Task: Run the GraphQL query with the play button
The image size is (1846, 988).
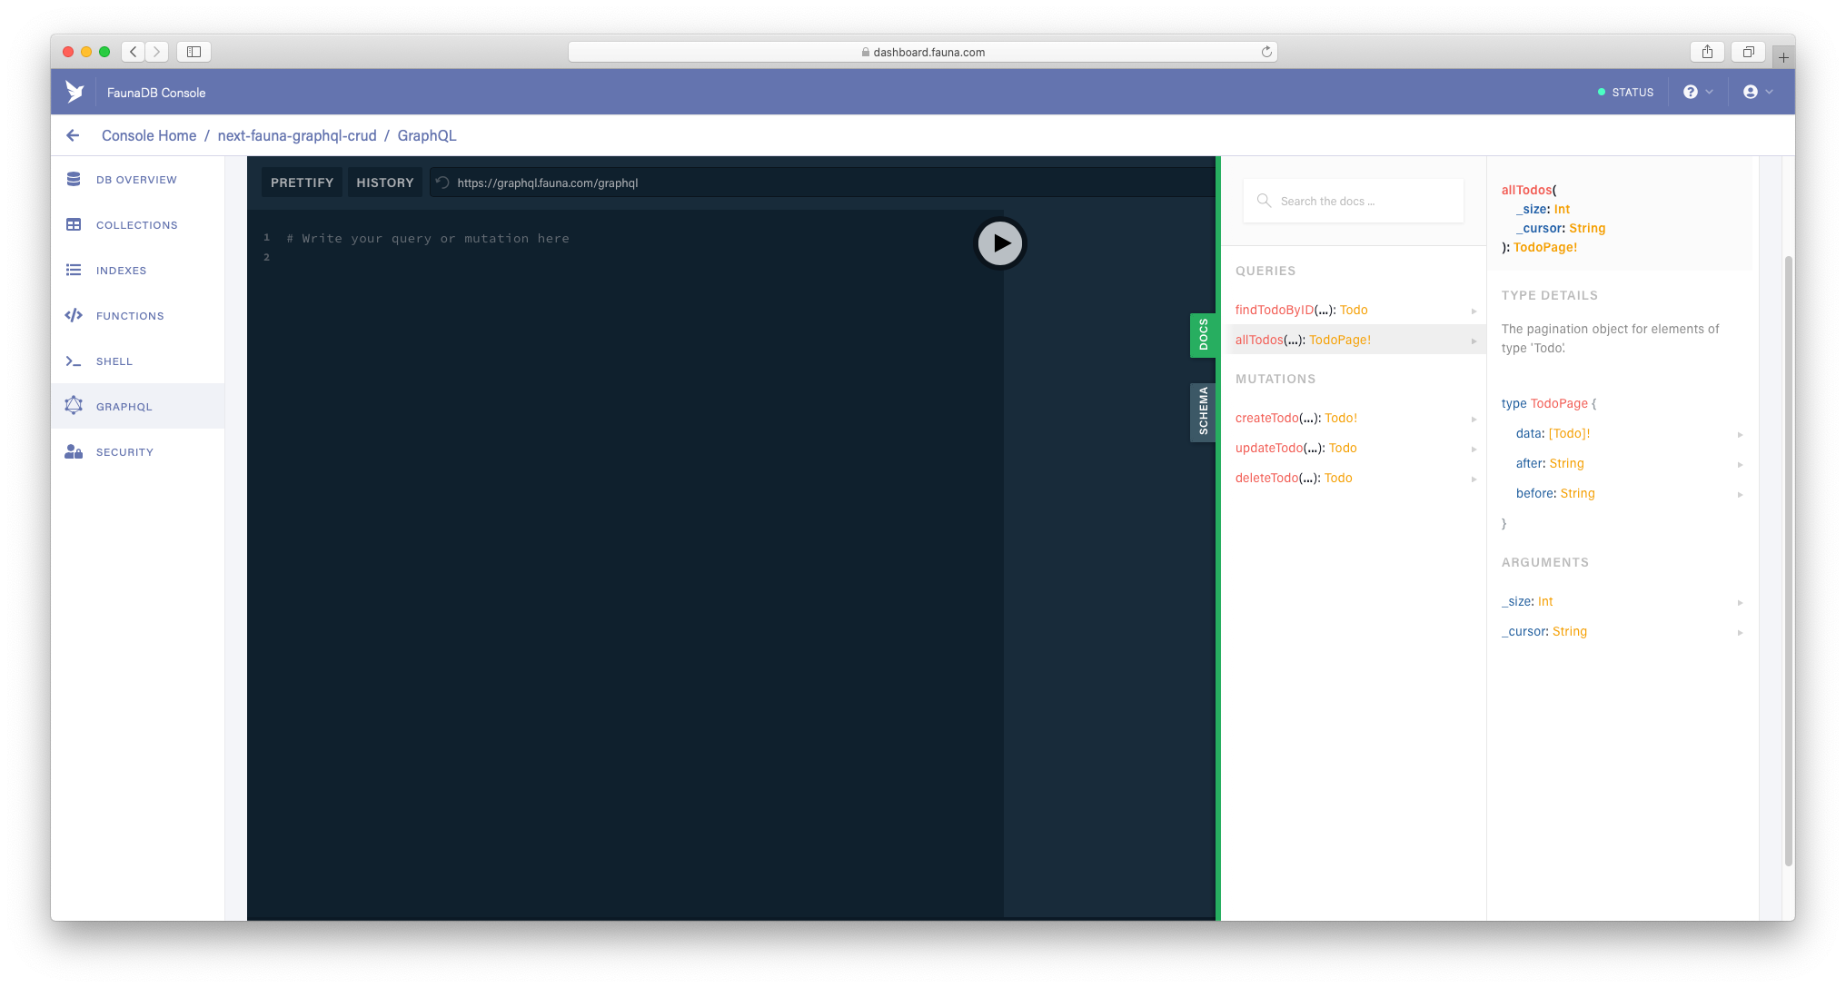Action: click(x=1000, y=242)
